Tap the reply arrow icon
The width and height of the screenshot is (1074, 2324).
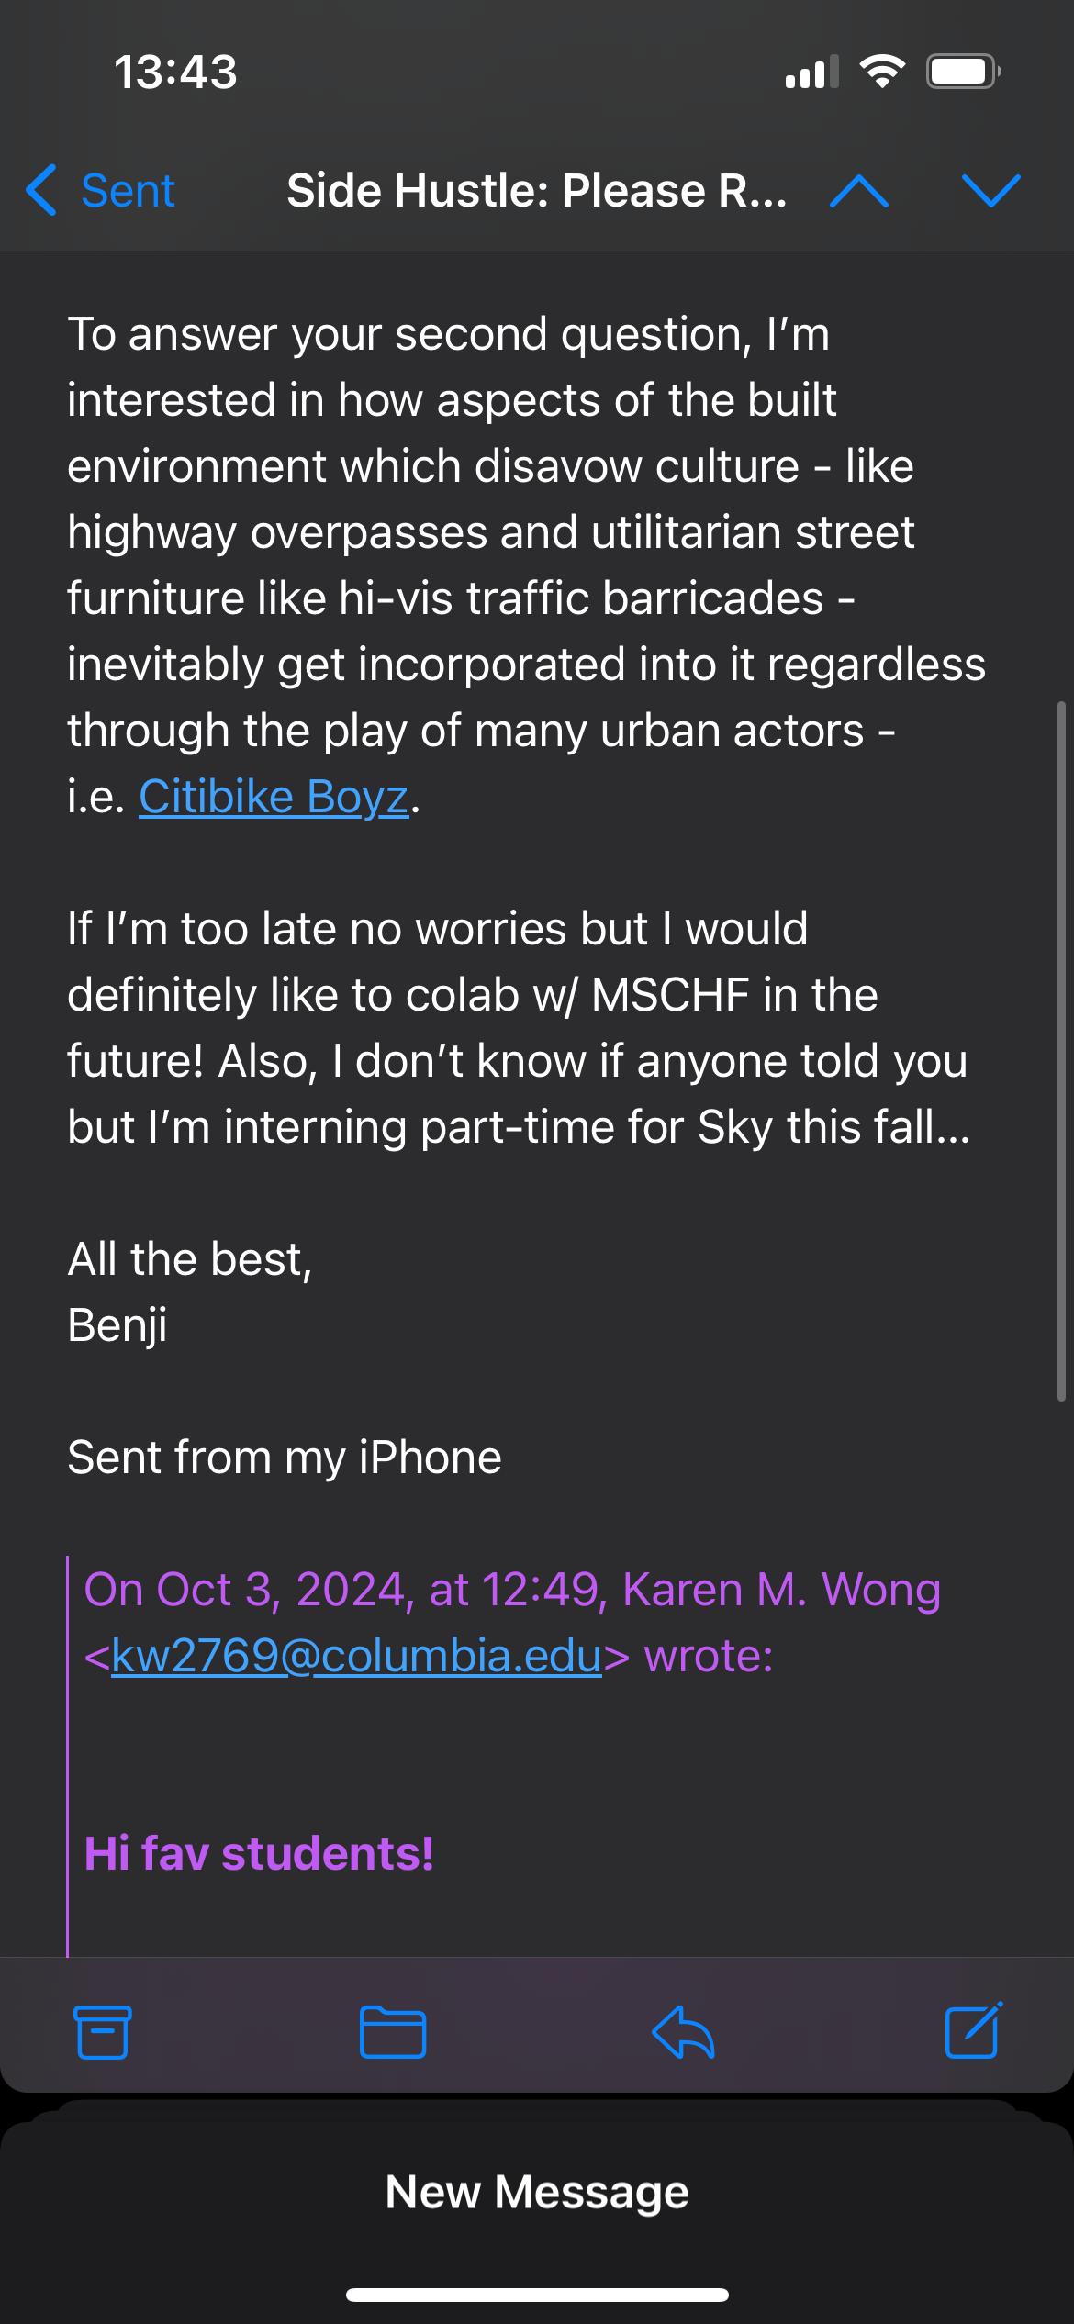tap(683, 2032)
